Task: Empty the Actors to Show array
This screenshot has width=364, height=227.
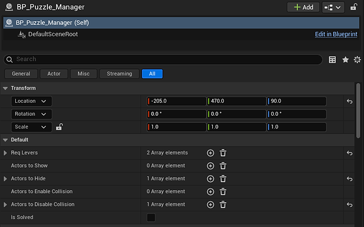Action: (x=223, y=166)
